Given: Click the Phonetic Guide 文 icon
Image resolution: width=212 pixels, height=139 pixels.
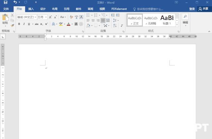Looking at the screenshot, I should click(77, 17).
